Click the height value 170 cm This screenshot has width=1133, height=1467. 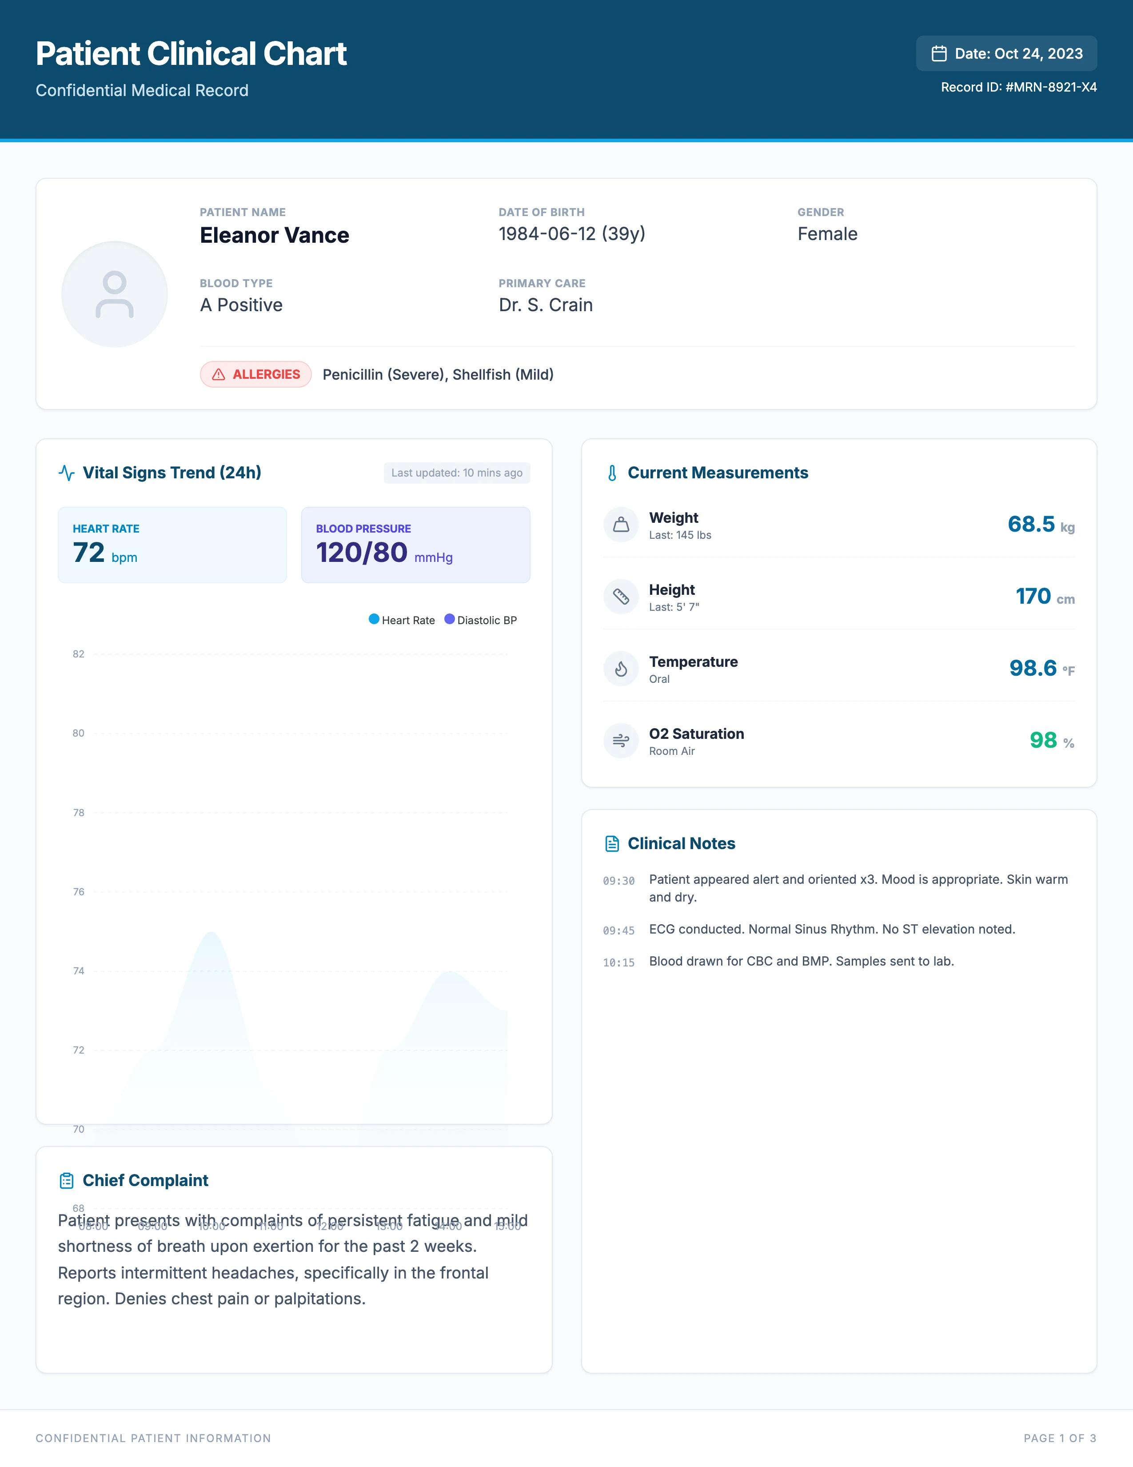1045,597
